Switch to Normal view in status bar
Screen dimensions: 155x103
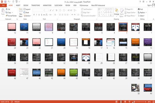click(117, 102)
